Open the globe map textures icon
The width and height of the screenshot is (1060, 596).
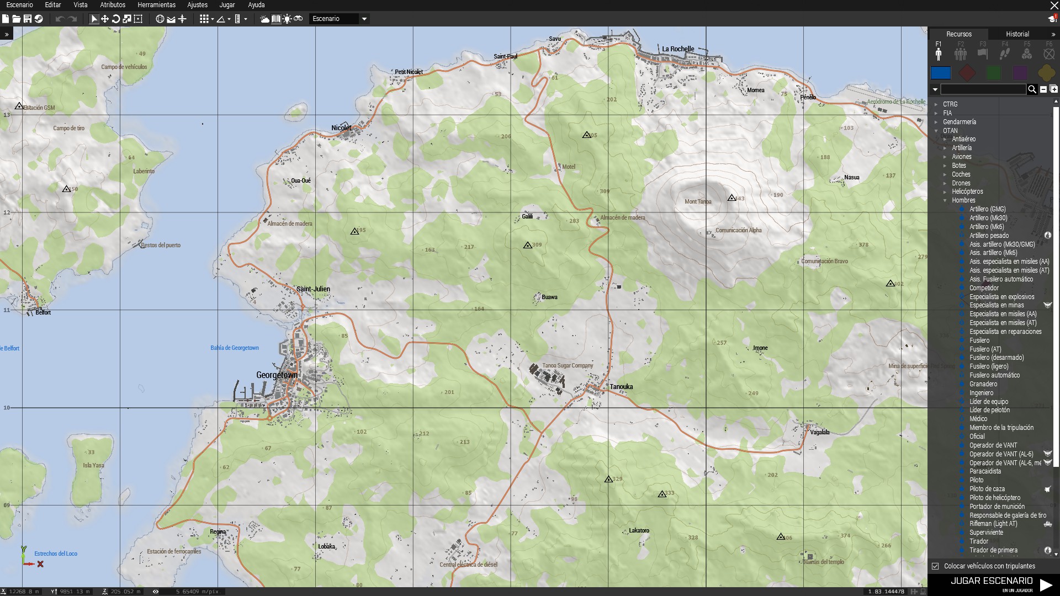160,19
